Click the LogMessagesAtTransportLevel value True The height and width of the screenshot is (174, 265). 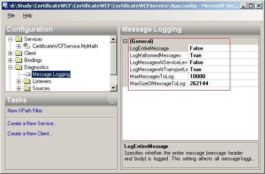(195, 69)
